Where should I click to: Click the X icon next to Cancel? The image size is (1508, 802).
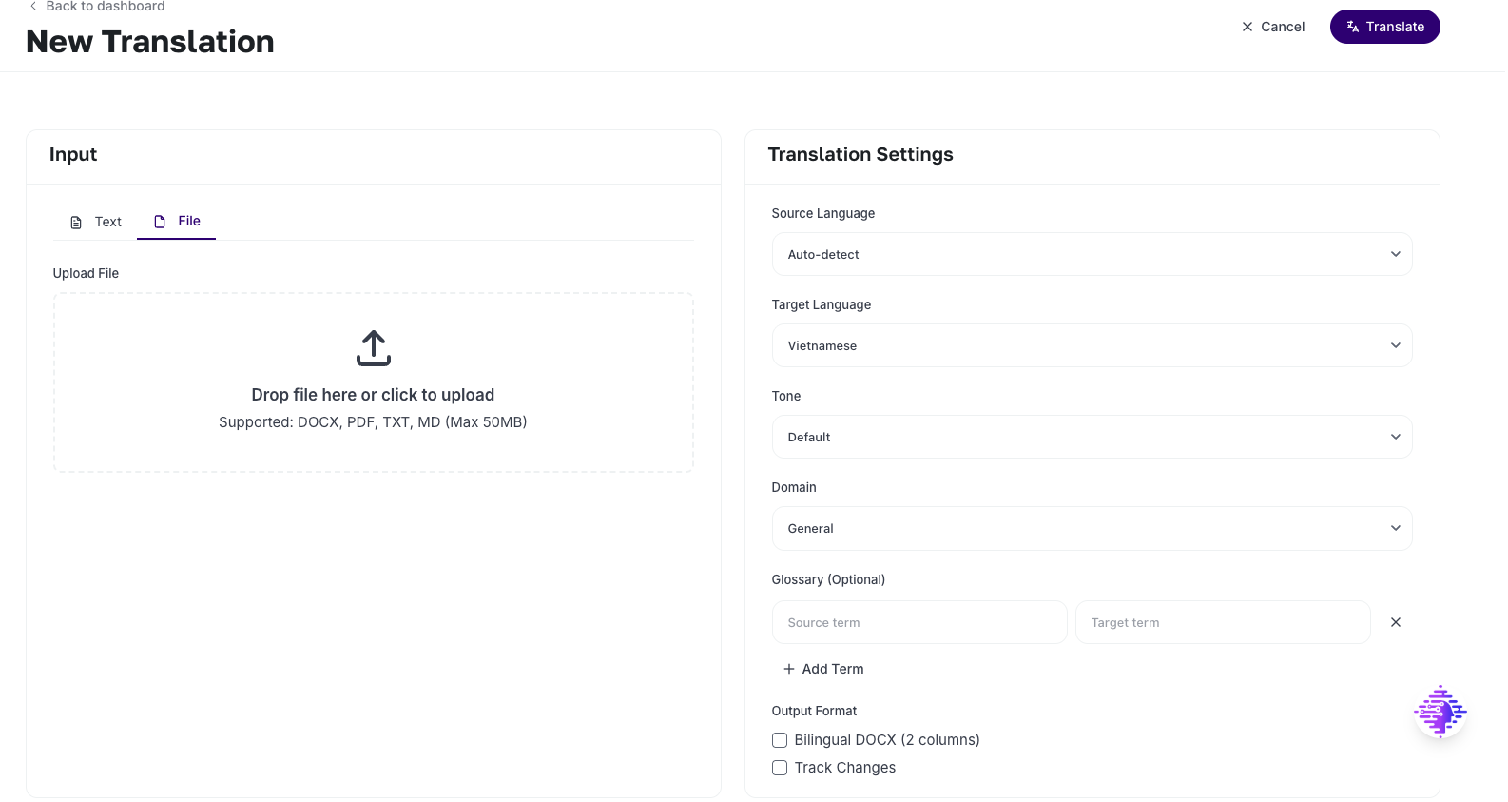point(1247,27)
